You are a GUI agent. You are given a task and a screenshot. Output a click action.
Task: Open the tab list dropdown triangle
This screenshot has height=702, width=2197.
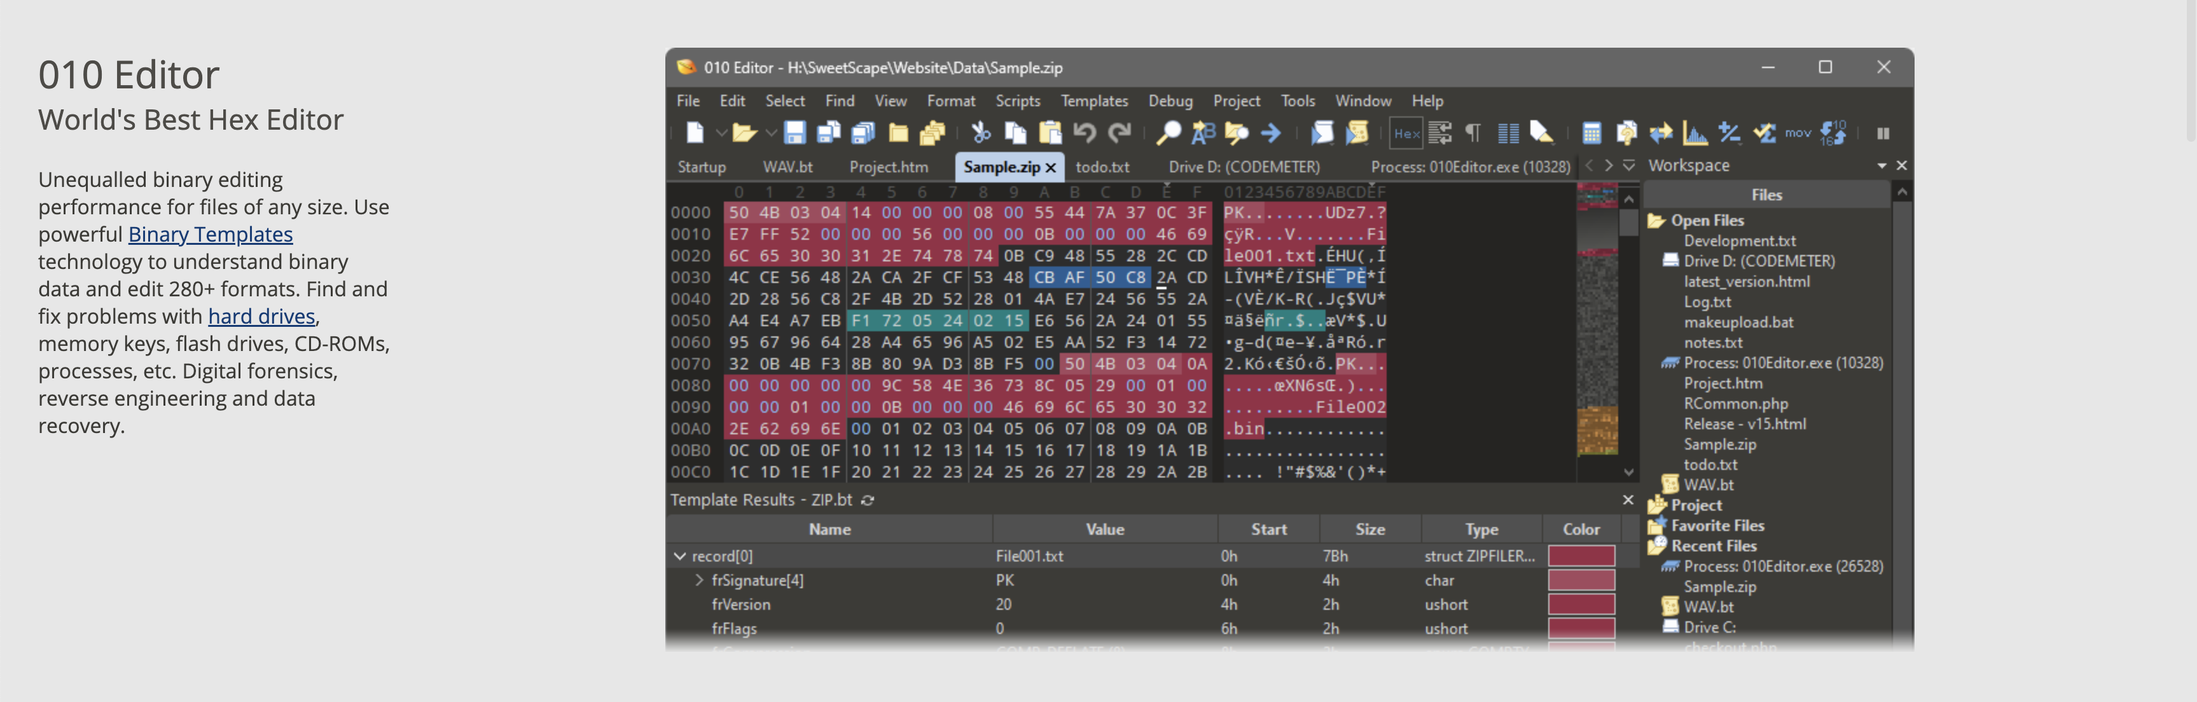1628,165
